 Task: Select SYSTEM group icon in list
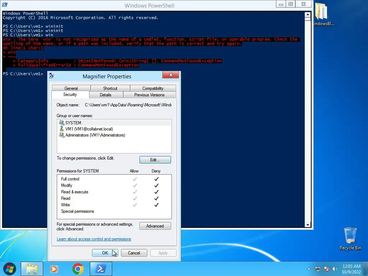pos(62,123)
